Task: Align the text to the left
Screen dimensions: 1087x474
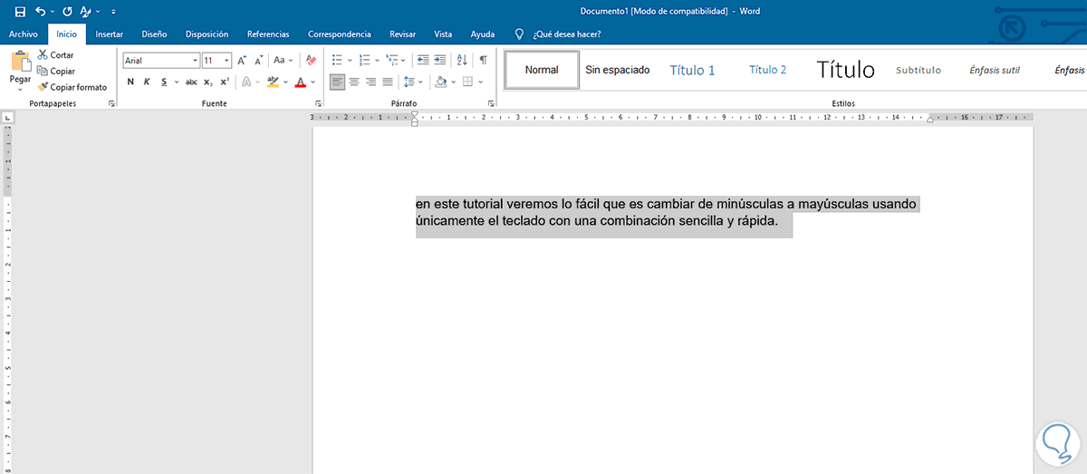Action: click(337, 82)
